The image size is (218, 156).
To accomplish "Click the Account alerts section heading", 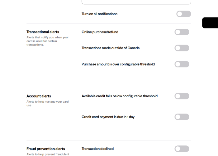I will (39, 96).
